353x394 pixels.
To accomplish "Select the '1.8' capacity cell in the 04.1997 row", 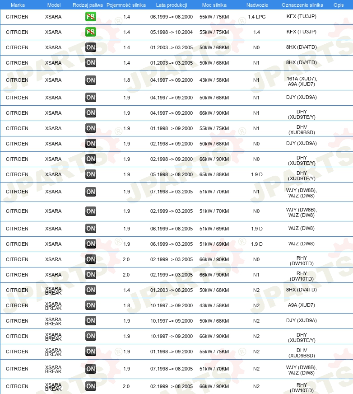I will [126, 80].
